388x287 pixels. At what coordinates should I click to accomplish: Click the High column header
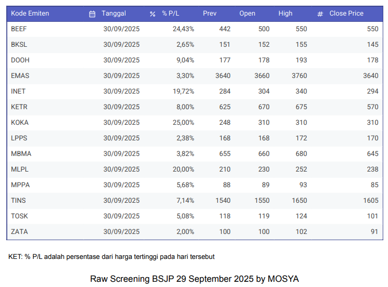[x=285, y=14]
